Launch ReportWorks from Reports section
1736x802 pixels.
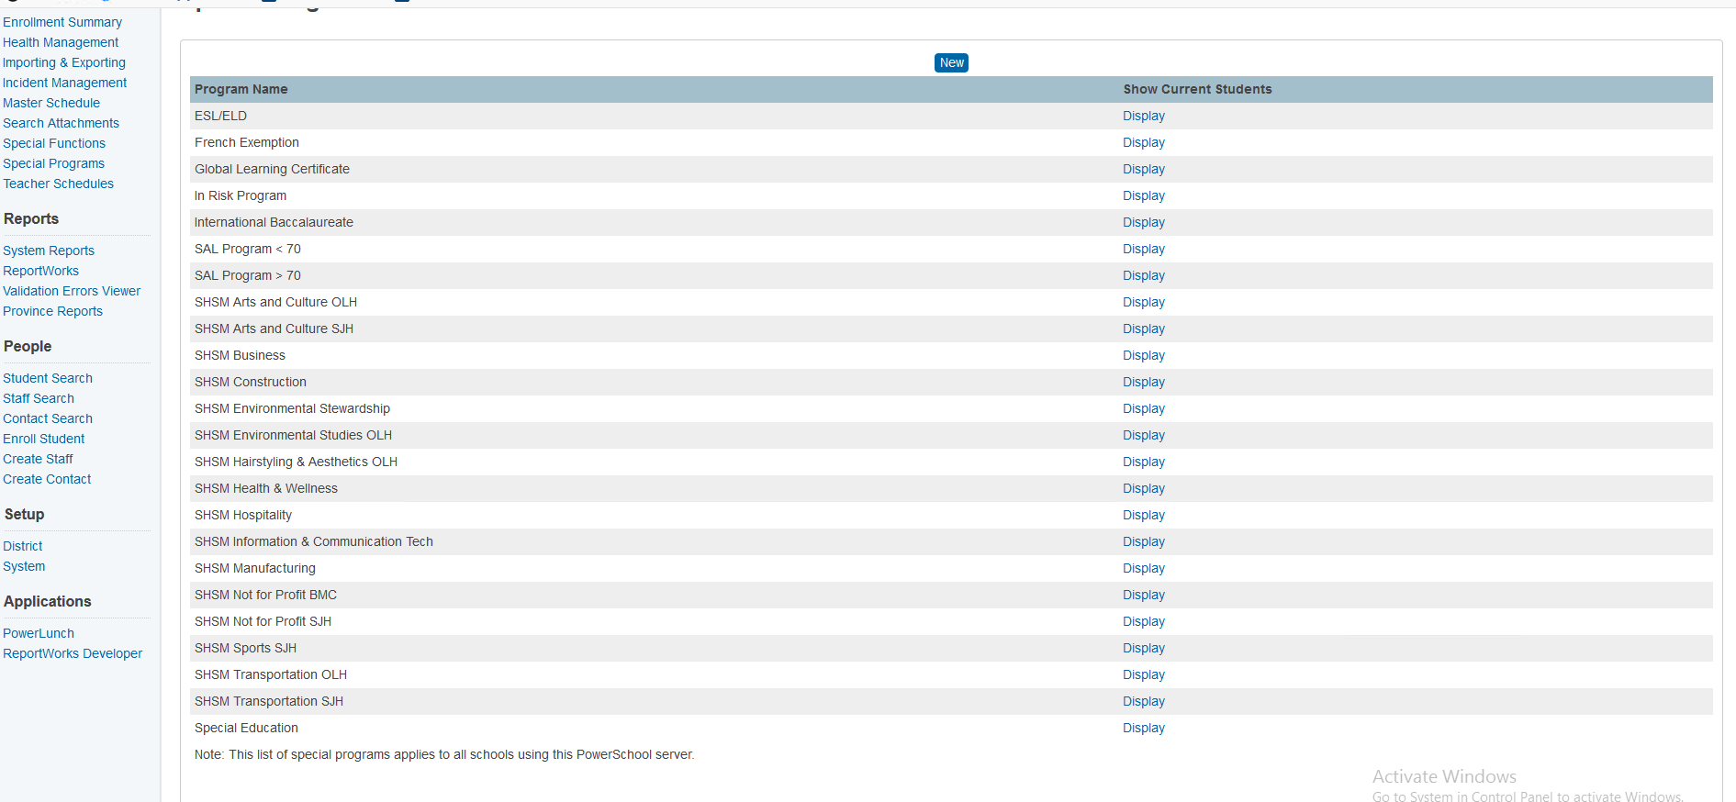click(x=40, y=271)
